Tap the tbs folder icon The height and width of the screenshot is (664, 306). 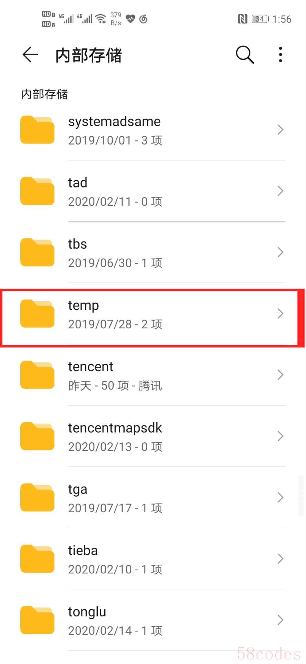pos(37,252)
